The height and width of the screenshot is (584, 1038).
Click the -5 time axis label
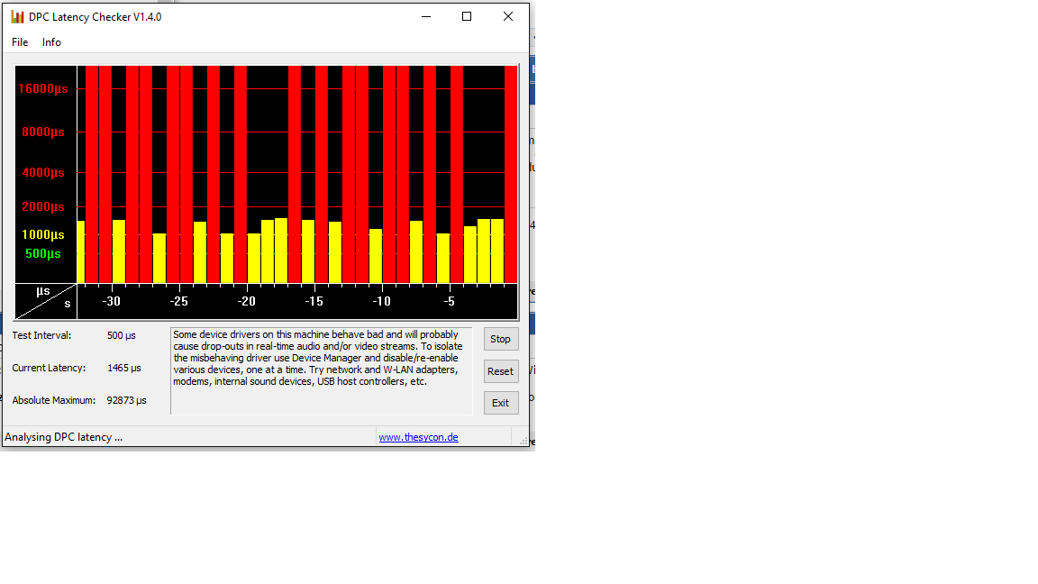449,301
